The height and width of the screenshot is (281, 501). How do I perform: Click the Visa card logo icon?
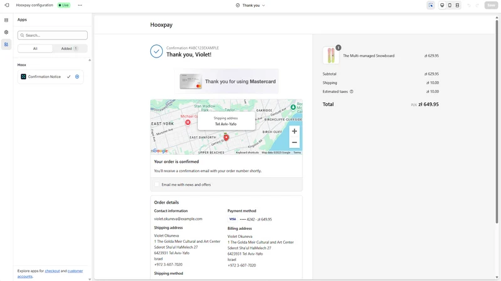[232, 219]
